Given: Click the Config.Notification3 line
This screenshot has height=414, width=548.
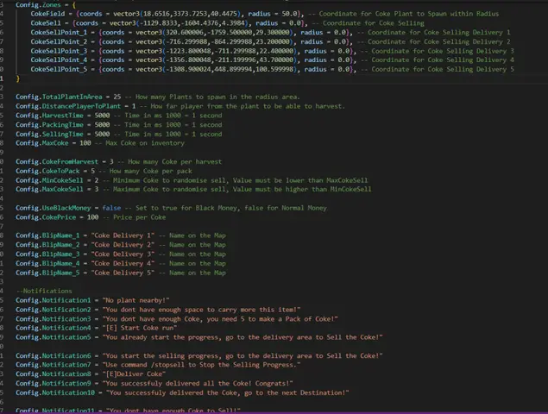Looking at the screenshot, I should point(177,319).
